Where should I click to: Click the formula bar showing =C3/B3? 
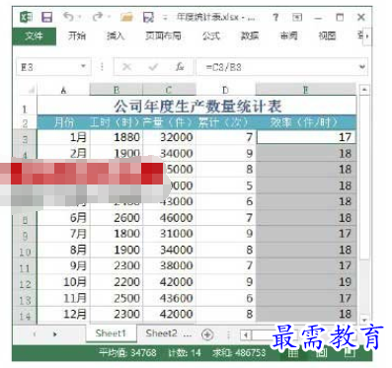pyautogui.click(x=276, y=67)
